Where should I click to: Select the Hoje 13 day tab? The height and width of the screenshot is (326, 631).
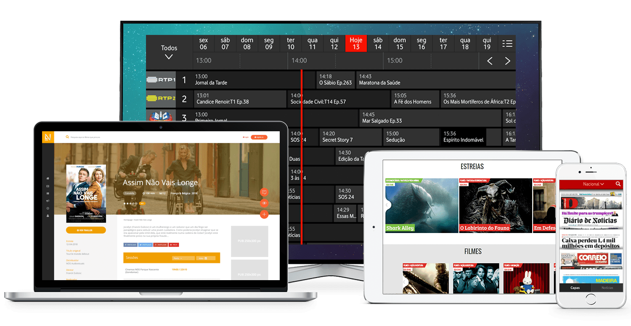point(356,43)
